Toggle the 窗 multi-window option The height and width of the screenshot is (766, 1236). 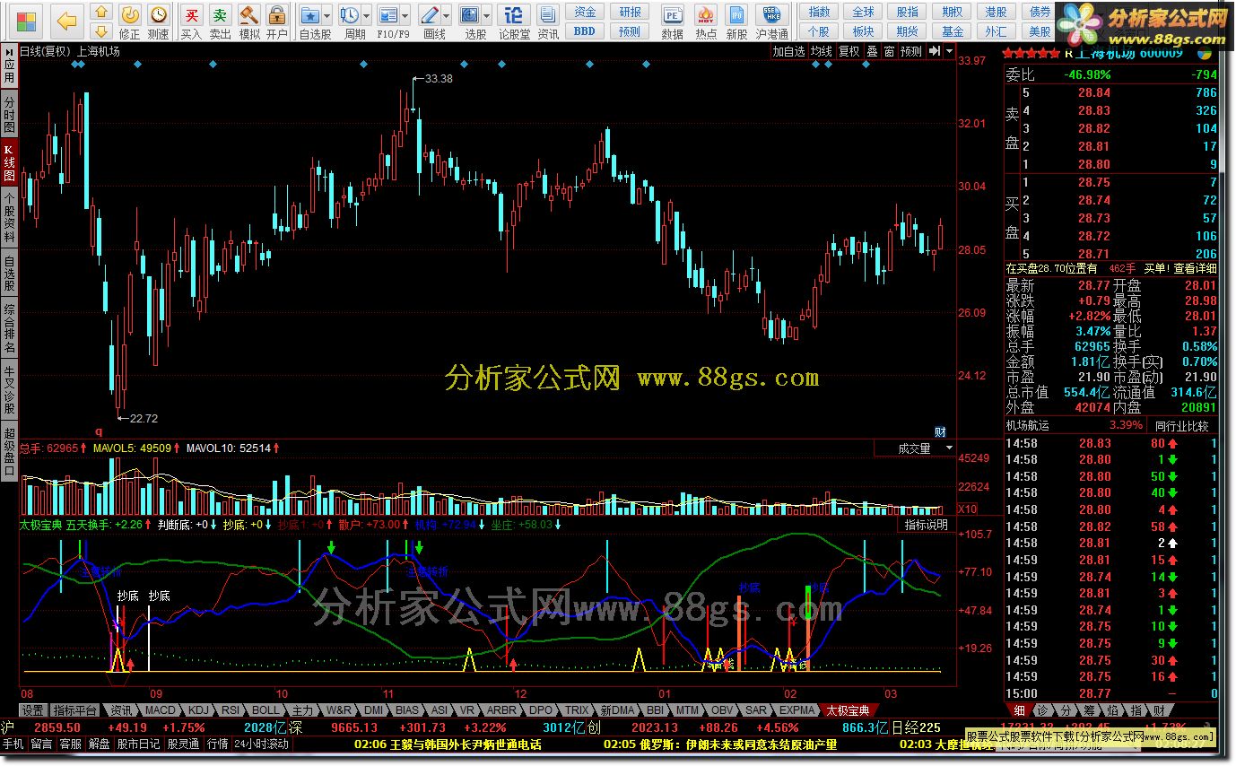click(x=890, y=51)
